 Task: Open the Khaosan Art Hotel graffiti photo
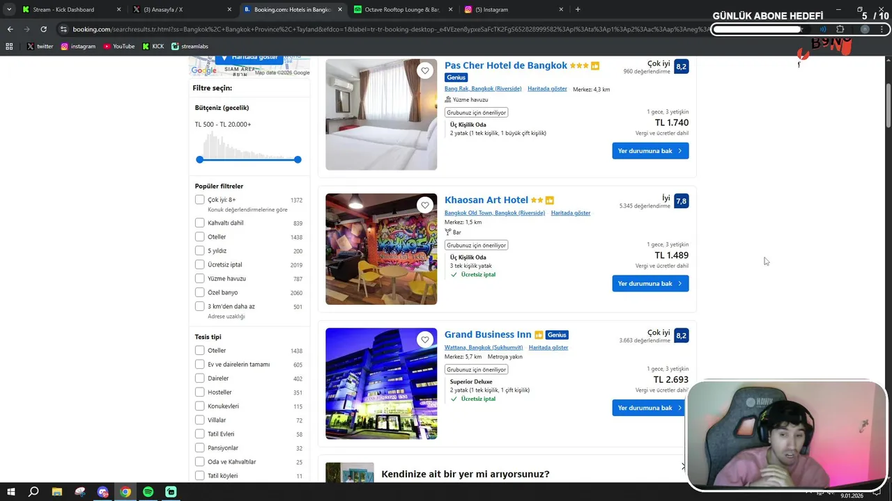click(x=381, y=249)
